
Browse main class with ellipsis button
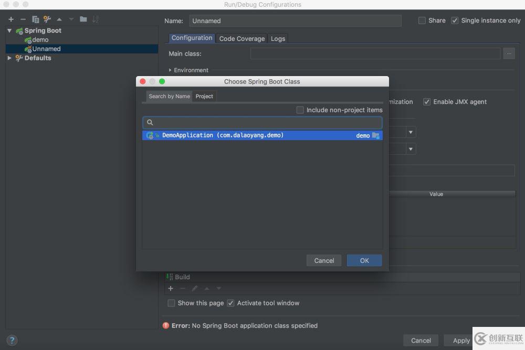coord(509,54)
